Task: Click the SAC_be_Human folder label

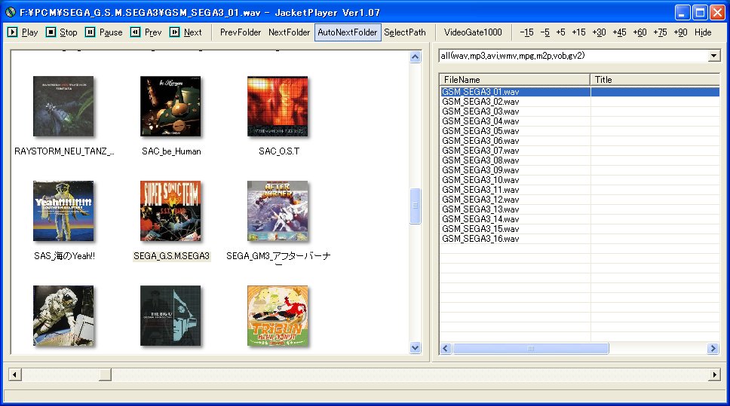Action: click(x=171, y=151)
